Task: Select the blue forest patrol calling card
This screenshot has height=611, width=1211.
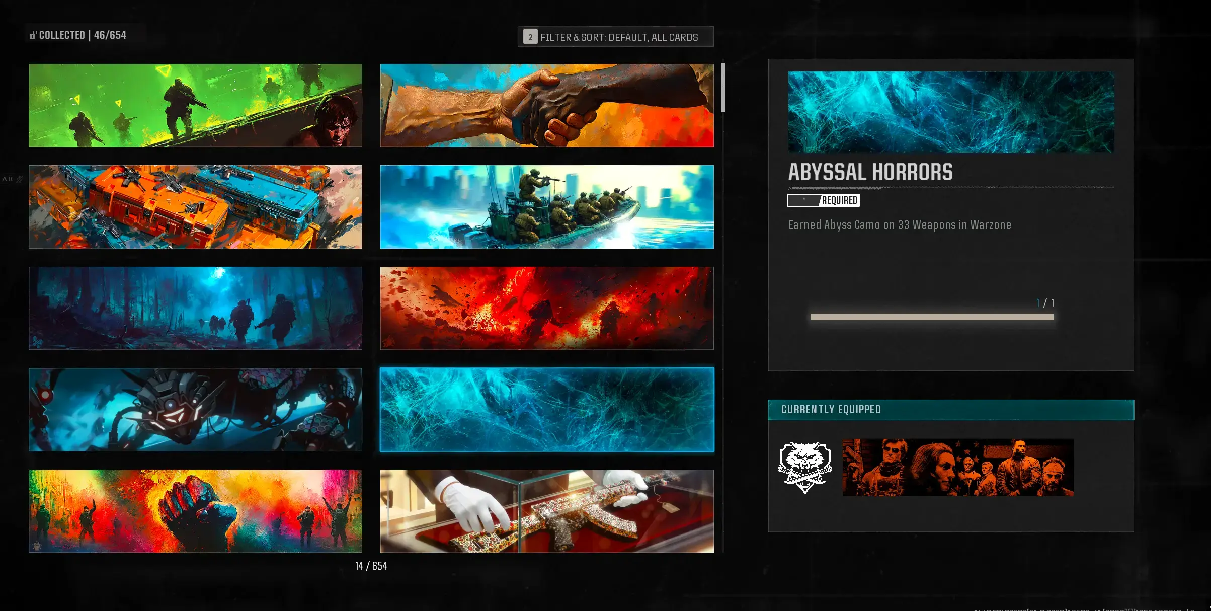Action: (x=195, y=308)
